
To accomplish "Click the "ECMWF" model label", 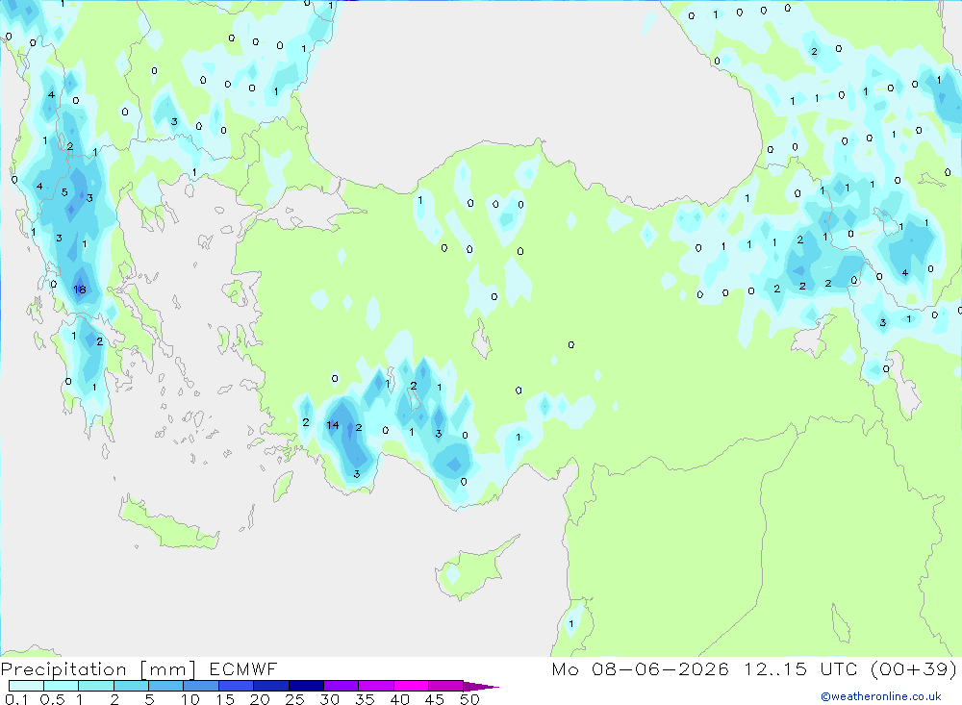I will pyautogui.click(x=243, y=668).
